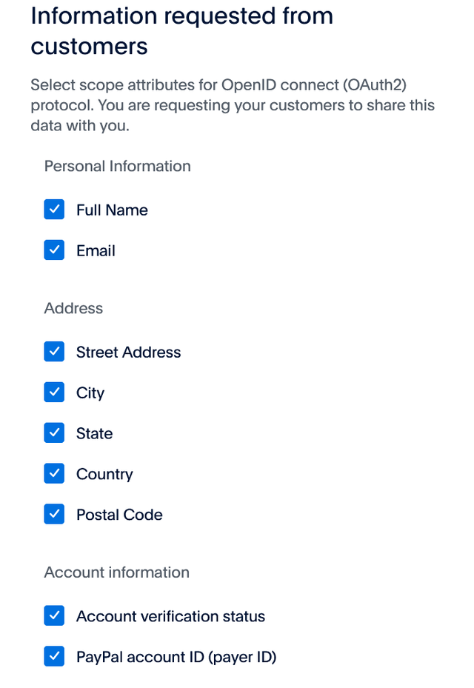Select the Account information section heading
This screenshot has height=688, width=474.
116,572
